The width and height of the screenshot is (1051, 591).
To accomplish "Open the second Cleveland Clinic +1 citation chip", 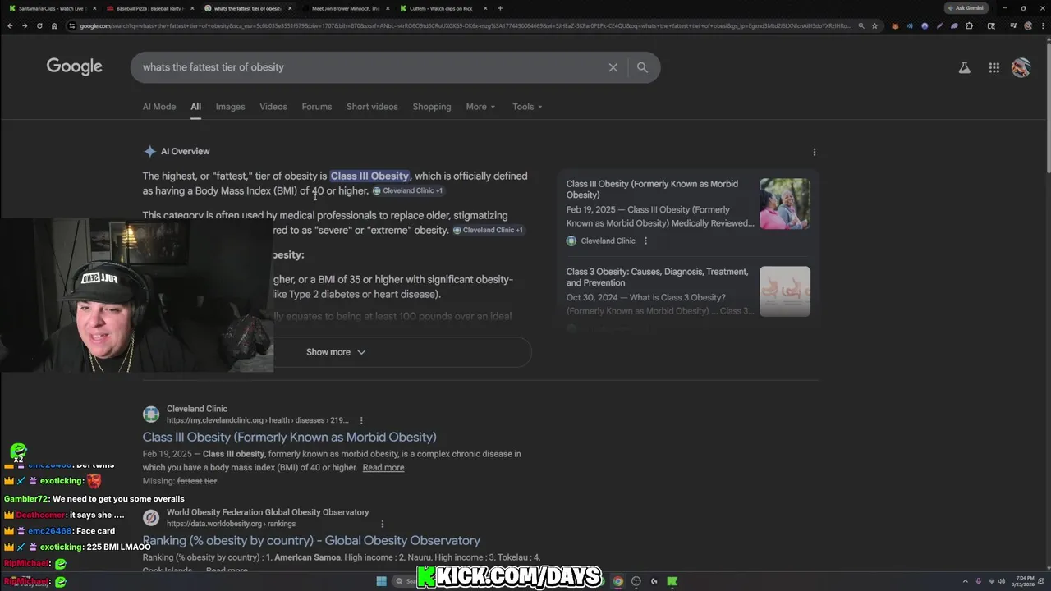I will (x=488, y=230).
